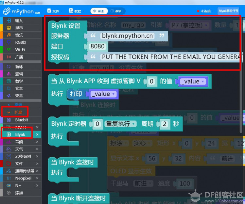Switch to 普通 mode

coord(99,11)
